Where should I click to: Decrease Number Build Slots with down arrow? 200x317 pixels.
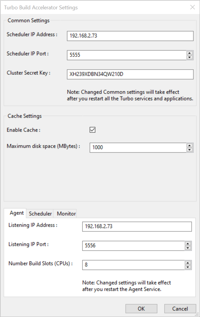coord(188,267)
